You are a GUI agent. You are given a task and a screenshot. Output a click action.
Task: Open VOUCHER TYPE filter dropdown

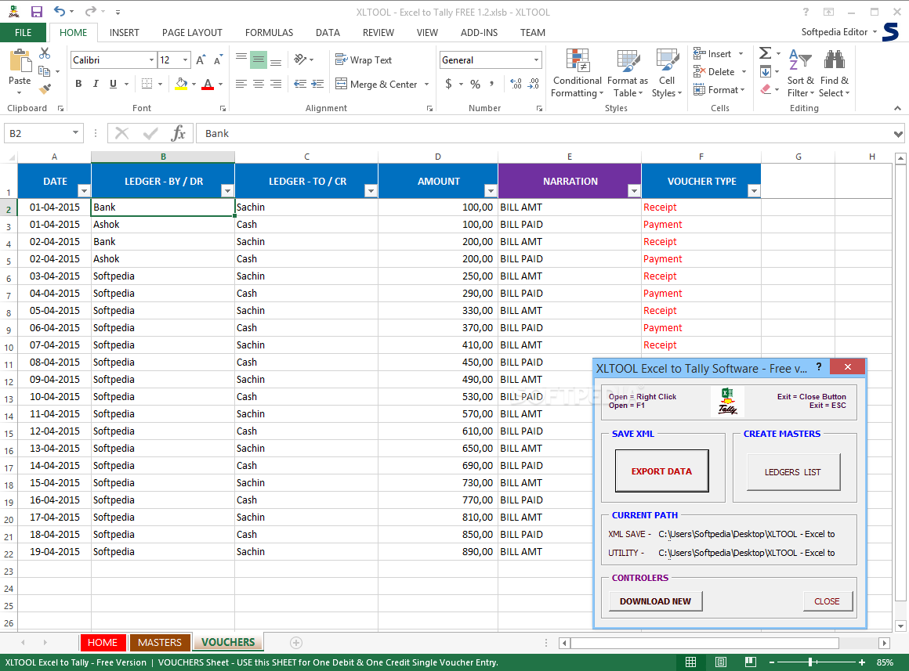tap(754, 191)
